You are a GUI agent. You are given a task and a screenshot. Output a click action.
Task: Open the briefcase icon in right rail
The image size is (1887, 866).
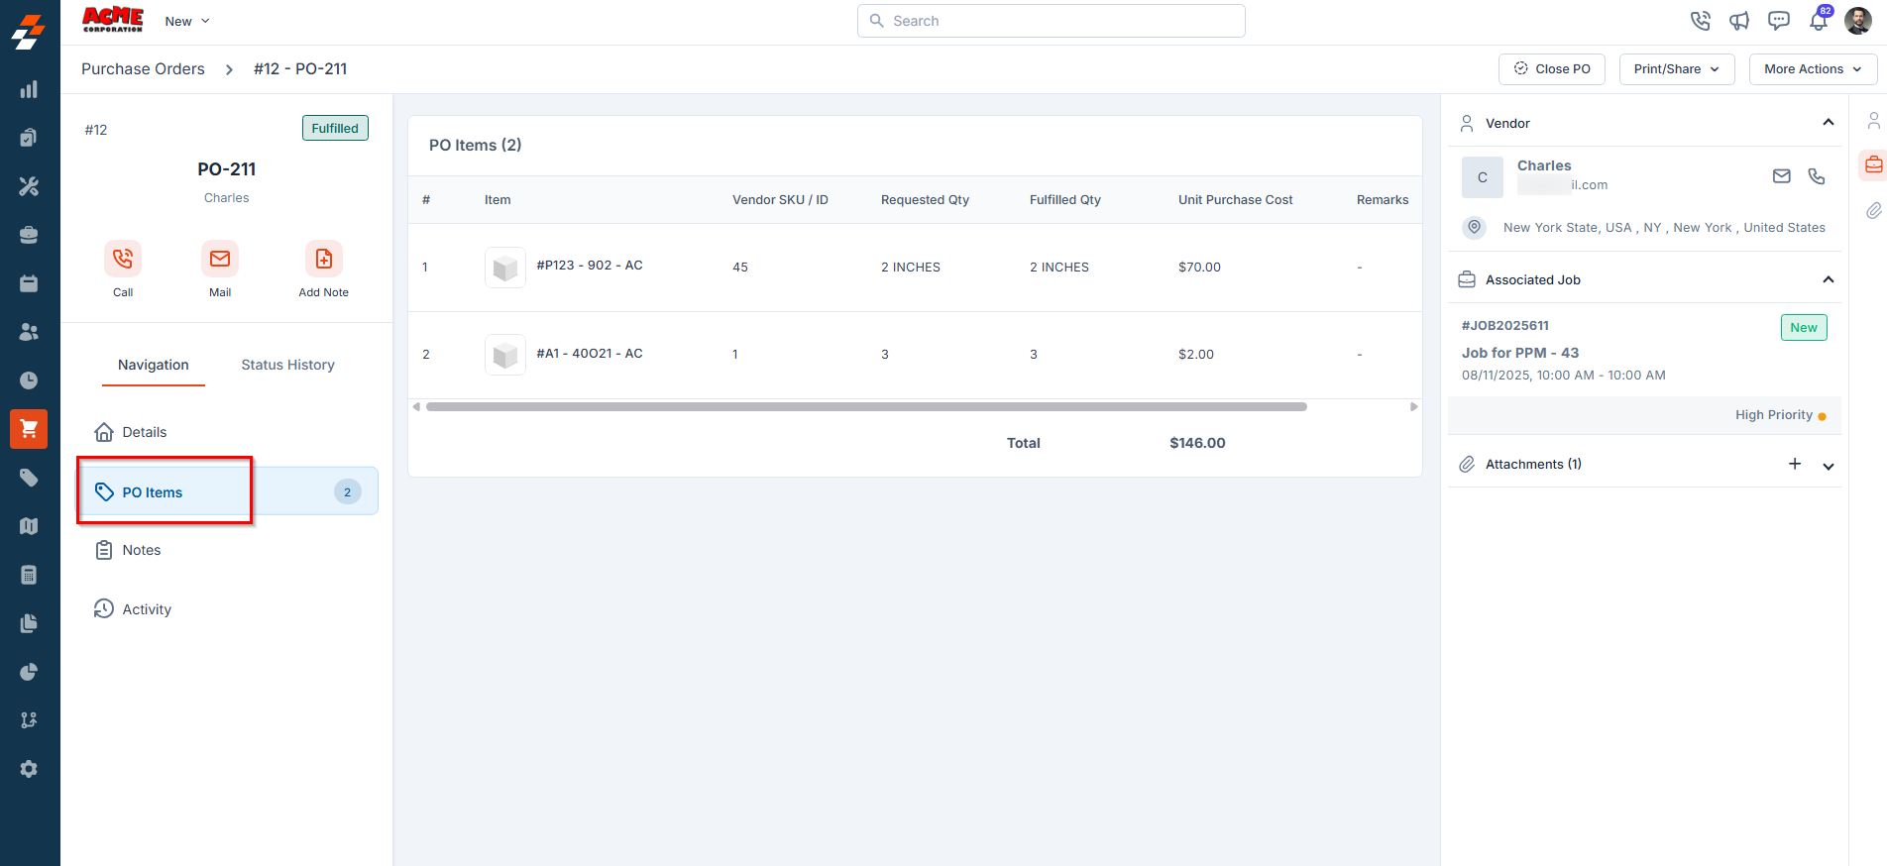[1873, 164]
